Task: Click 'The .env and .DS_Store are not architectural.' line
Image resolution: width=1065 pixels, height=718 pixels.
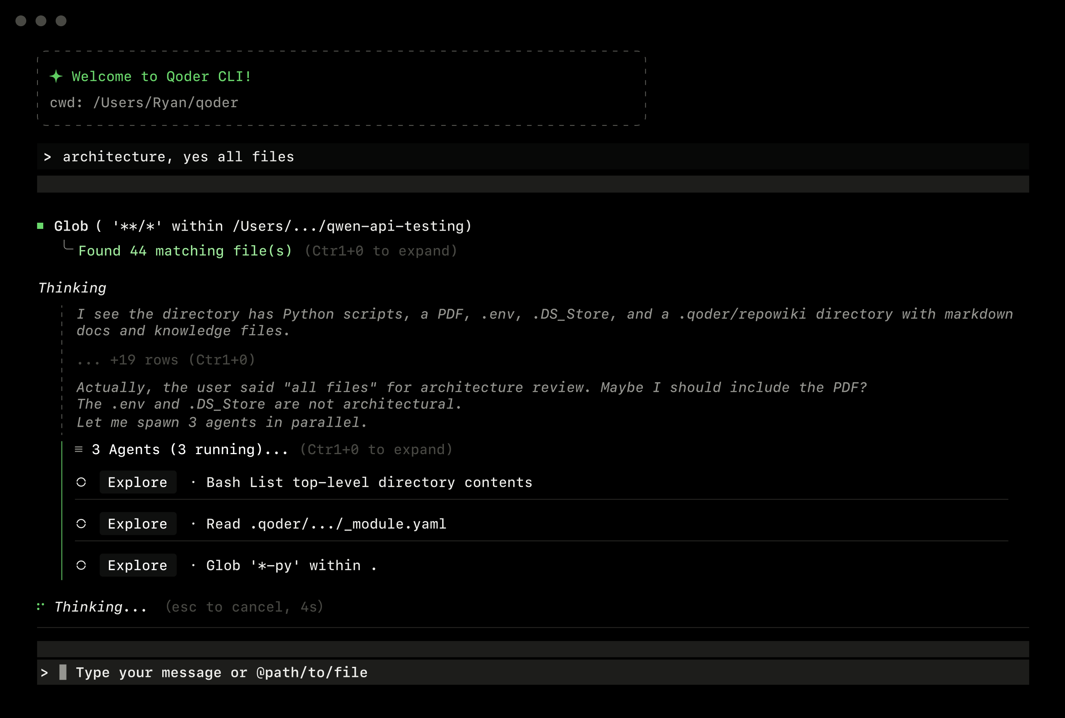Action: coord(269,404)
